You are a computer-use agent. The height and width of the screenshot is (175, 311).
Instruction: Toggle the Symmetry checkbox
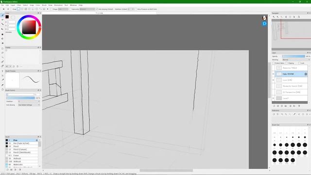point(70,9)
